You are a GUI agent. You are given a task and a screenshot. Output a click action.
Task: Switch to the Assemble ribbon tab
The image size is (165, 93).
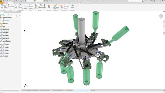[x=11, y=3]
